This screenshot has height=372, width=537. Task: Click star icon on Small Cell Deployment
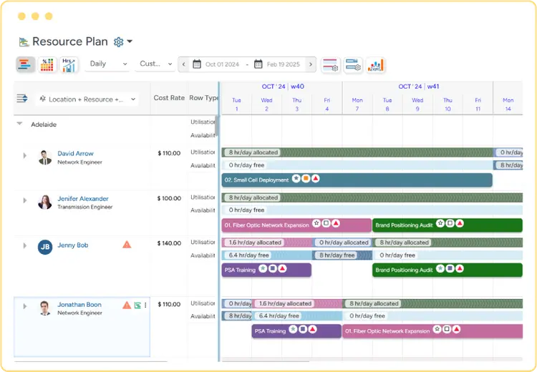coord(296,178)
